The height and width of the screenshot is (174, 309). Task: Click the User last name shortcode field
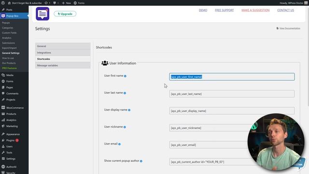[x=232, y=94]
